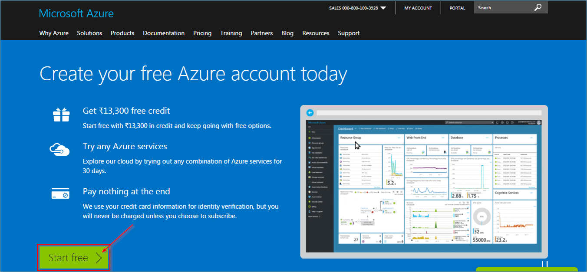Screen dimensions: 587x272
Task: Open the Solutions menu
Action: point(89,33)
